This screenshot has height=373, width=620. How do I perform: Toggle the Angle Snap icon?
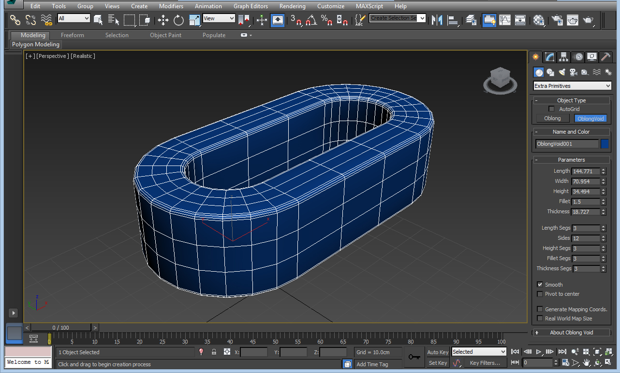pyautogui.click(x=311, y=20)
